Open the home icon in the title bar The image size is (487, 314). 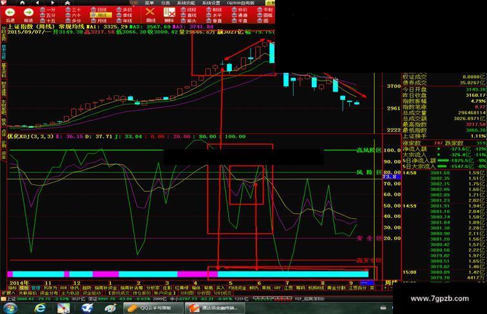click(23, 3)
